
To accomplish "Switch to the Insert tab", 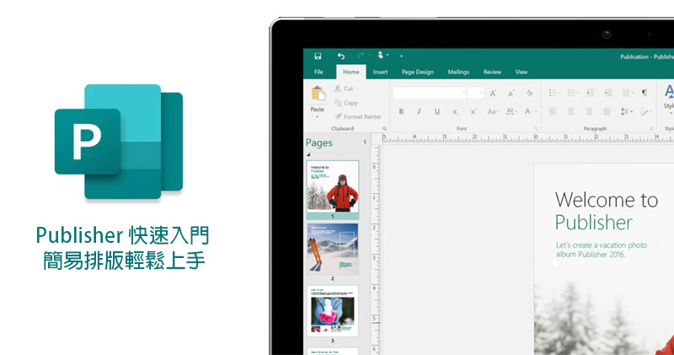I will pyautogui.click(x=380, y=72).
